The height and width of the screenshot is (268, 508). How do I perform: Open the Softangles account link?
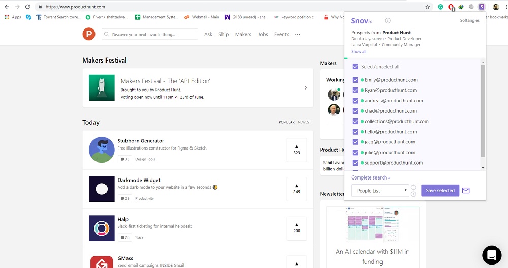[469, 20]
